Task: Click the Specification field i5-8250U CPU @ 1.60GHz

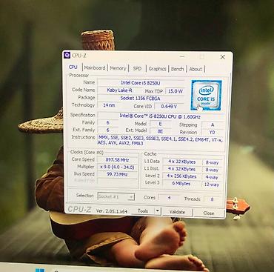Action: (x=160, y=116)
